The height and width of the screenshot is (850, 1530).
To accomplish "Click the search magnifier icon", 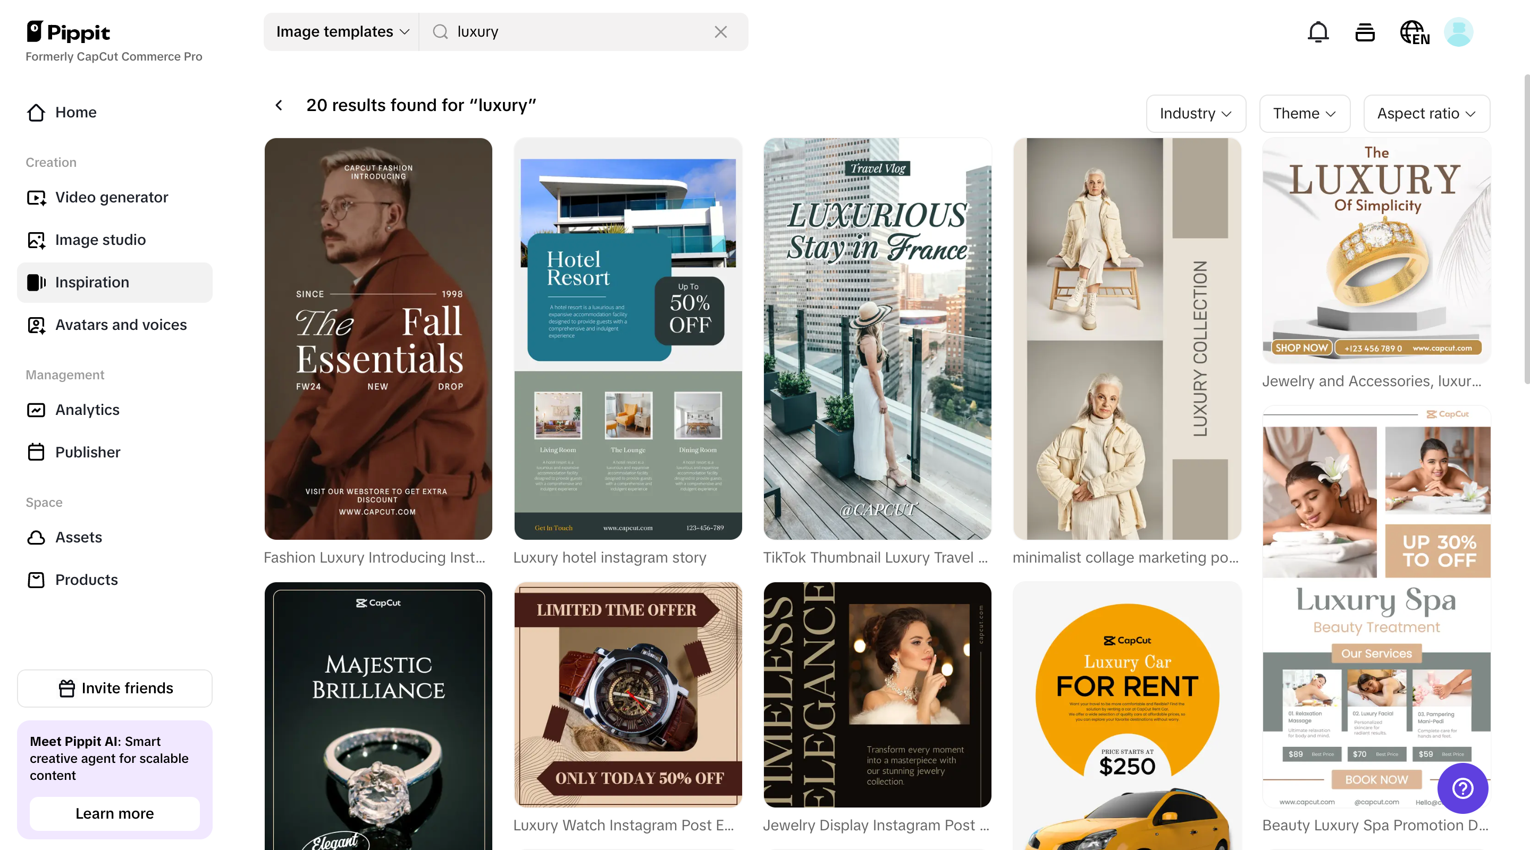I will coord(440,32).
